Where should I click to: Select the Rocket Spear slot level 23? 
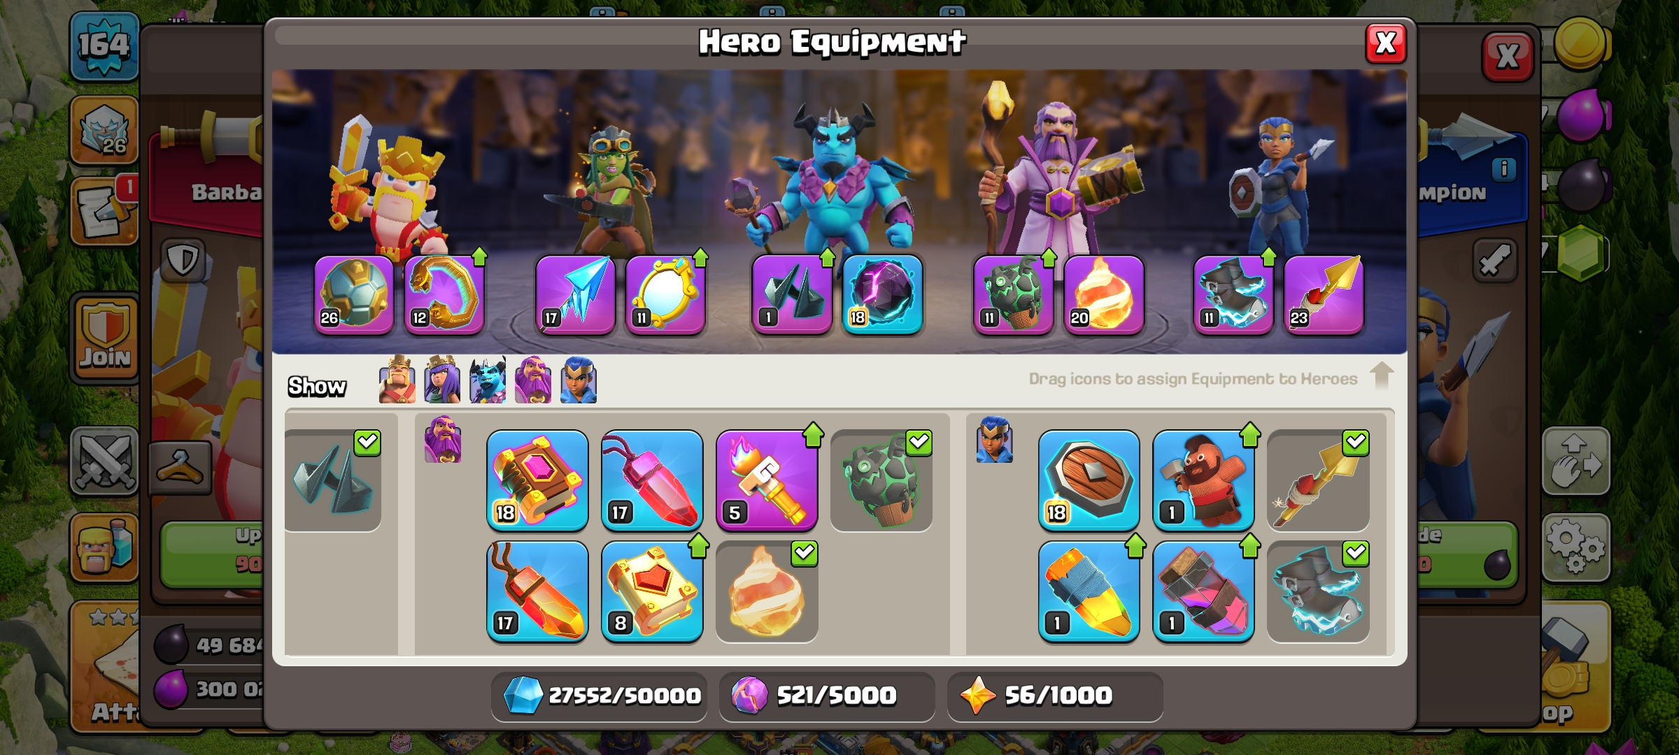tap(1323, 294)
